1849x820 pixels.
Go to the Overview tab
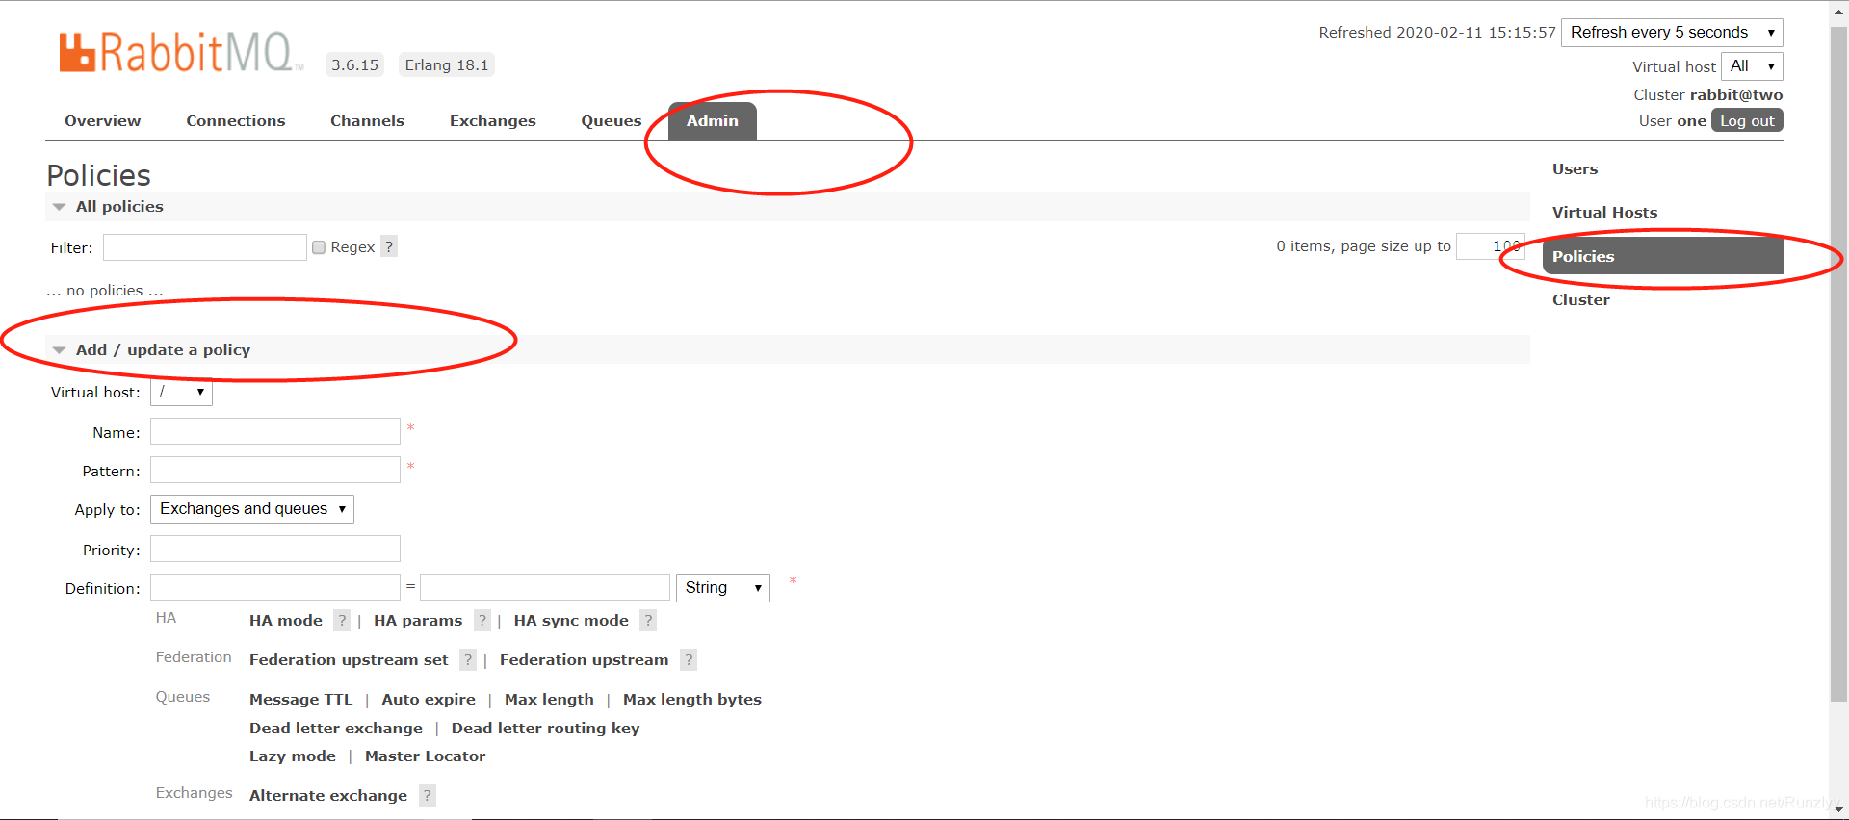click(x=103, y=121)
